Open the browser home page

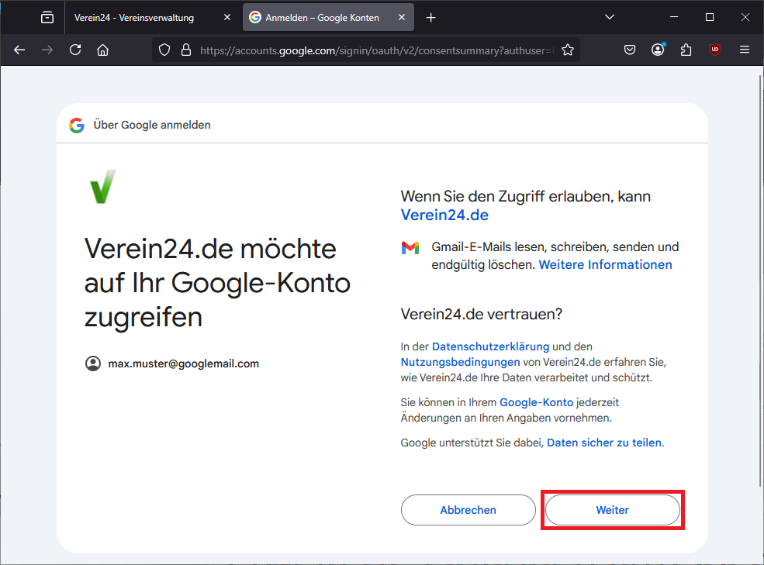point(103,50)
